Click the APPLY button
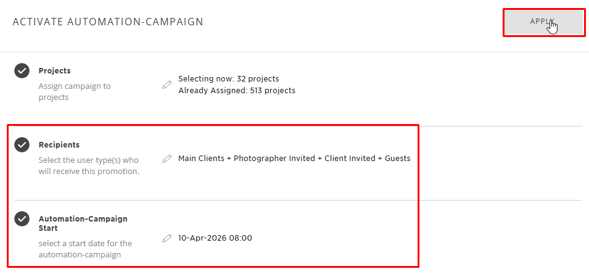 (x=543, y=22)
